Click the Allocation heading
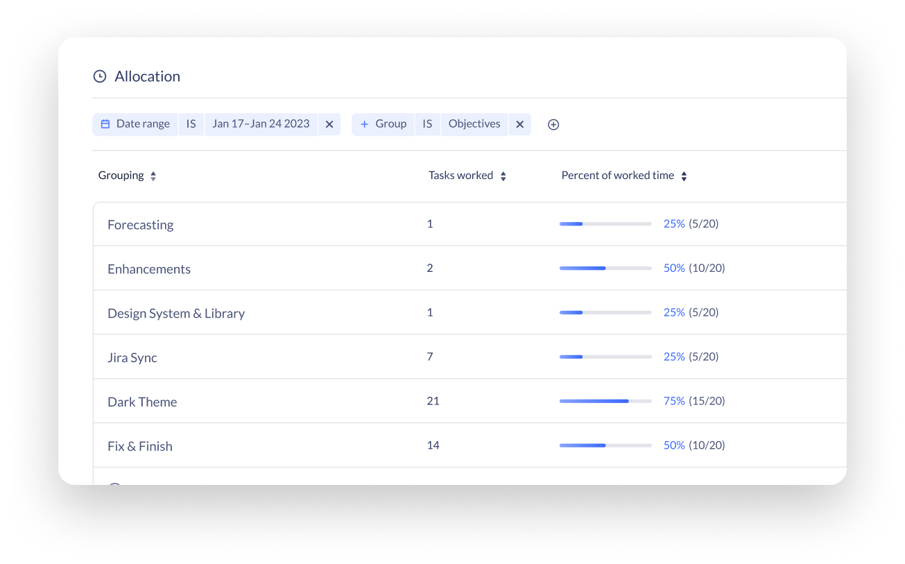The image size is (905, 564). [x=147, y=76]
